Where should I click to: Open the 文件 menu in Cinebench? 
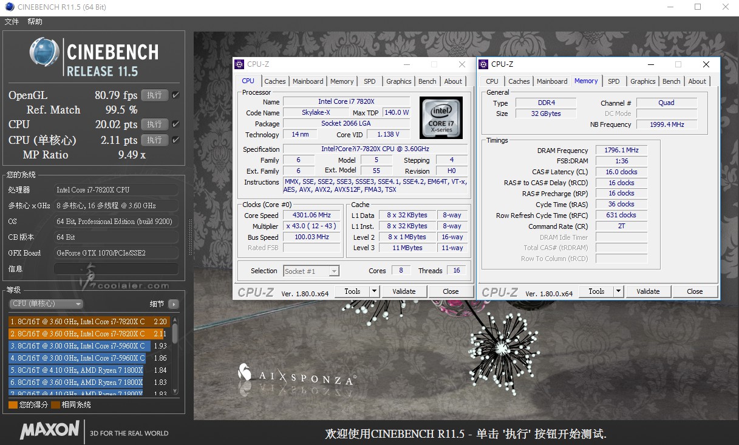pyautogui.click(x=12, y=22)
